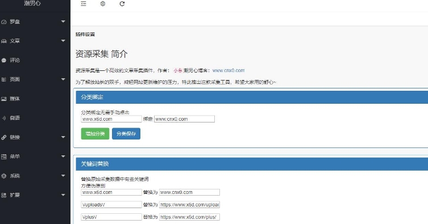Image resolution: width=428 pixels, height=224 pixels.
Task: Click the https://www.x6d.com/plus/ replacement field
Action: 189,217
